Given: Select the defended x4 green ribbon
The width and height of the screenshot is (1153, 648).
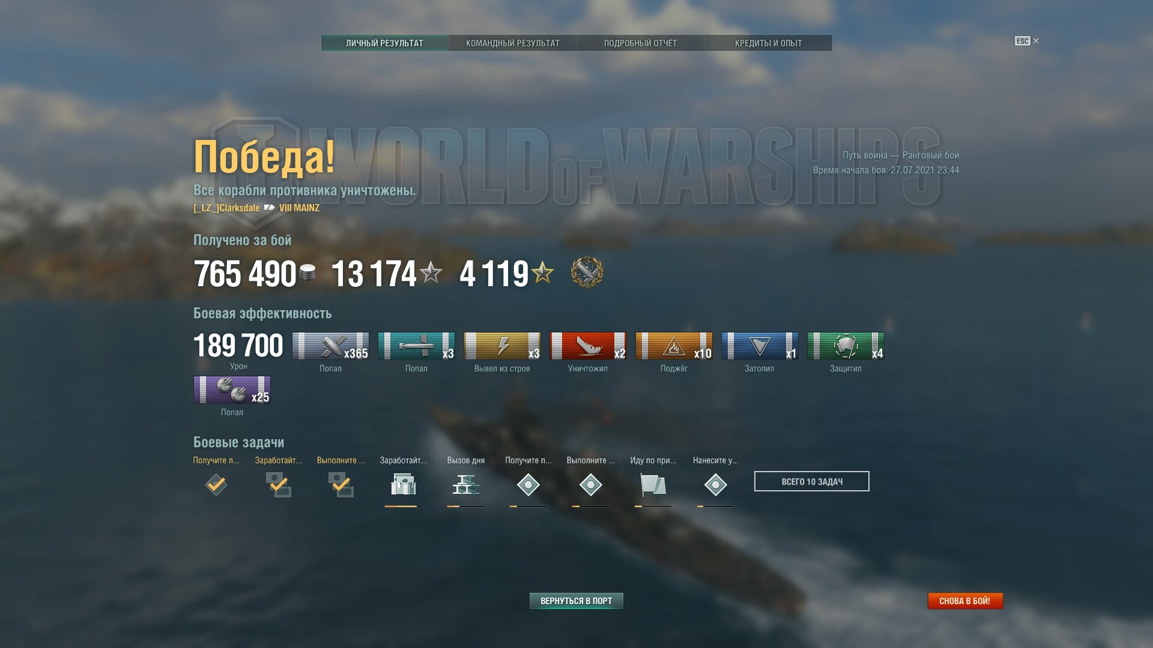Looking at the screenshot, I should (x=846, y=346).
